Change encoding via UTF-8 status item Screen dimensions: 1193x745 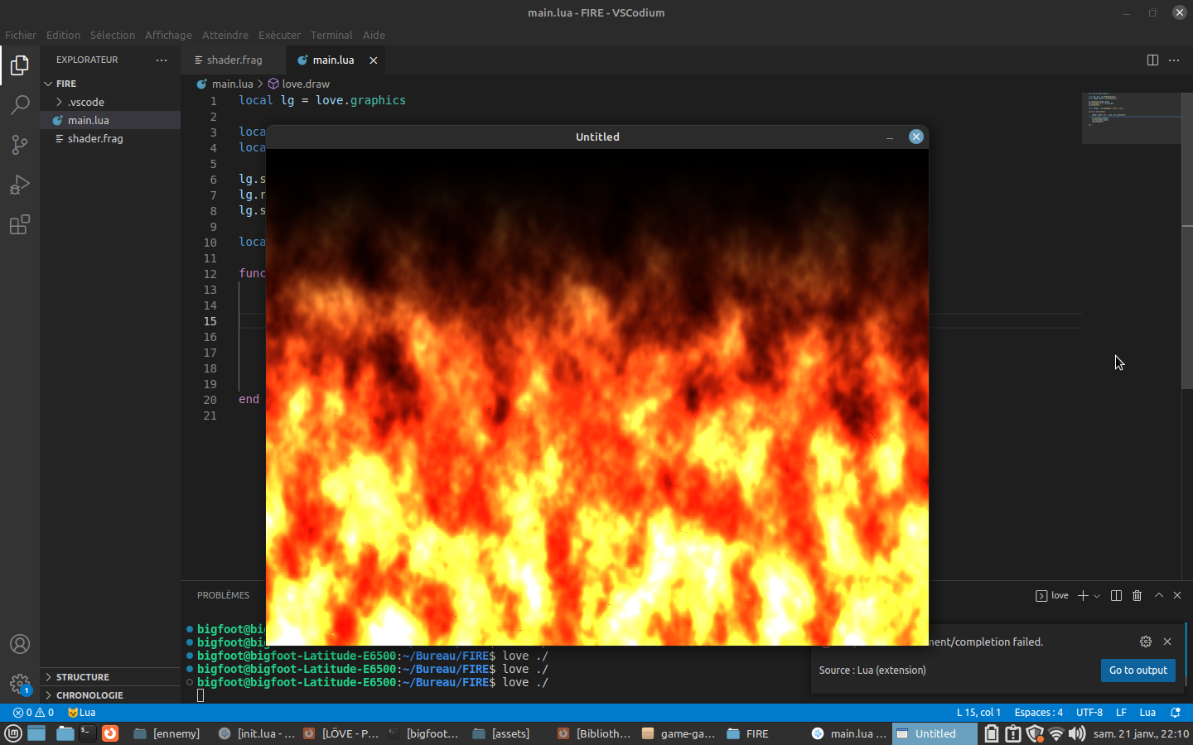pyautogui.click(x=1089, y=713)
